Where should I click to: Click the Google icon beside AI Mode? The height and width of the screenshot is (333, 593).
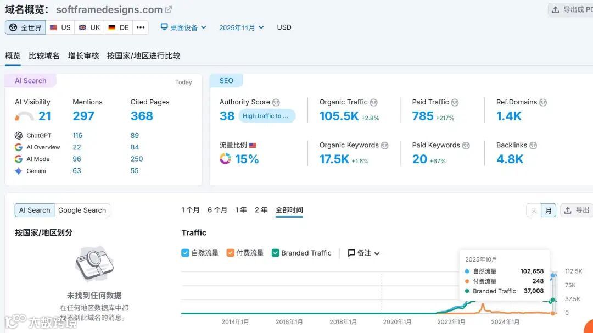[x=19, y=159]
